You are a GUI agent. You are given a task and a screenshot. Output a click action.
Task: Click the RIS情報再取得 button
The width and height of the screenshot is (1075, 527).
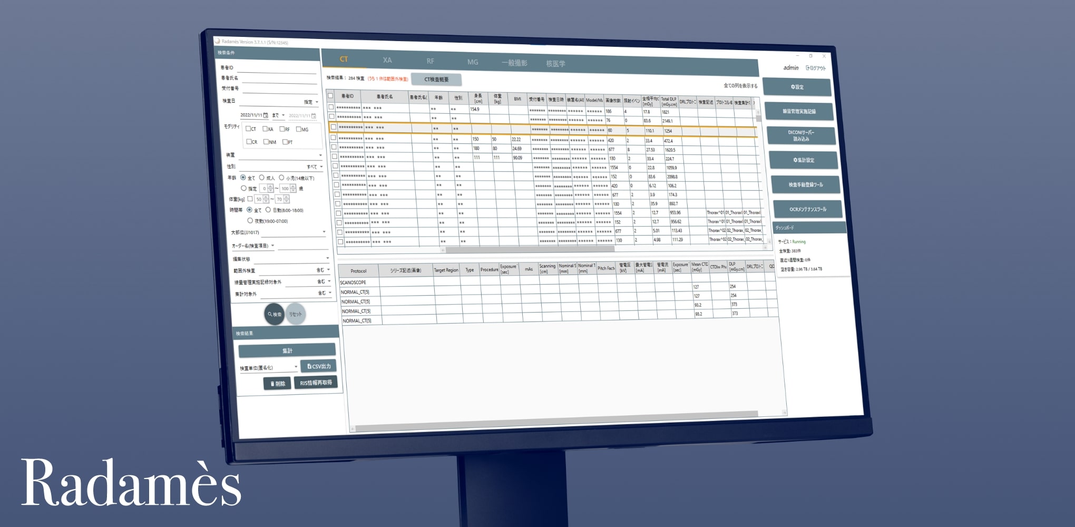tap(316, 383)
